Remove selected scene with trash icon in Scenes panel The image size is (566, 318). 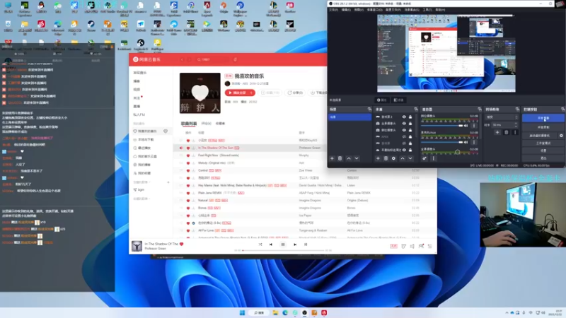point(340,158)
